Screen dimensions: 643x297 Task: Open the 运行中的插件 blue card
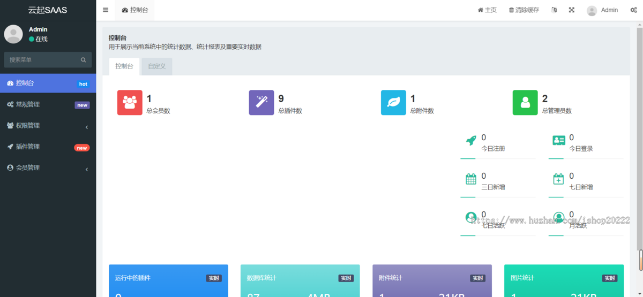tap(168, 281)
